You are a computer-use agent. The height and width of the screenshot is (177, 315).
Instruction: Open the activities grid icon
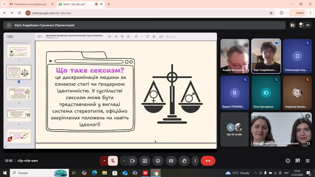pos(308,161)
